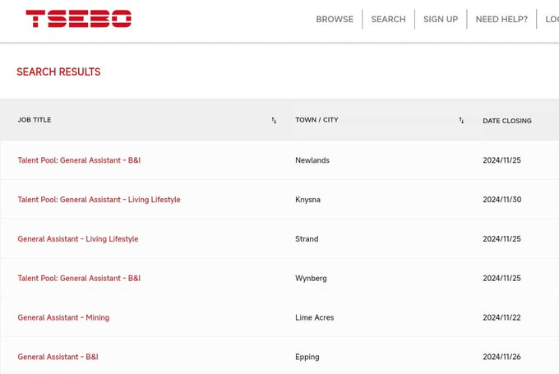Go to SIGN UP page
559x374 pixels.
(x=441, y=19)
